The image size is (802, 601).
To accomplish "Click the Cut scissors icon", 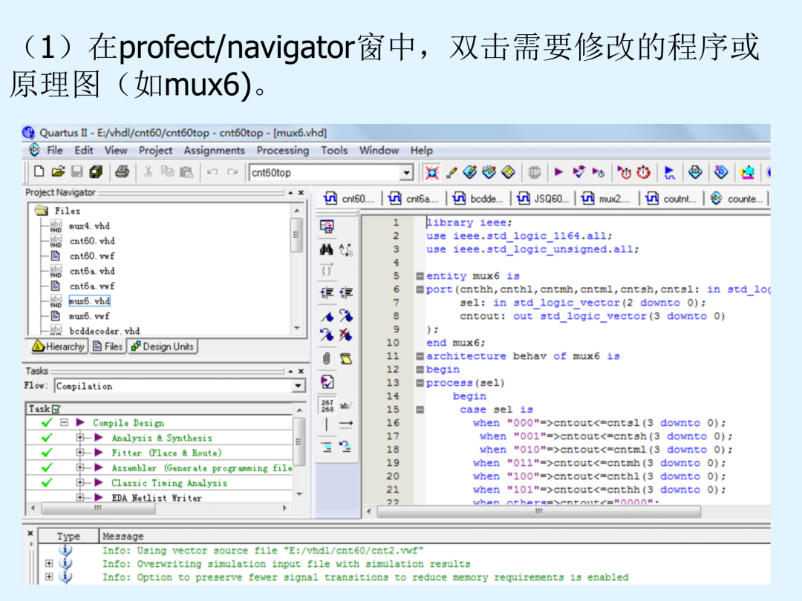I will (x=149, y=171).
